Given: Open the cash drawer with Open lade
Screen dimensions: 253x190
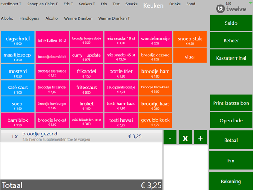Looking at the screenshot, I should coord(230,120).
